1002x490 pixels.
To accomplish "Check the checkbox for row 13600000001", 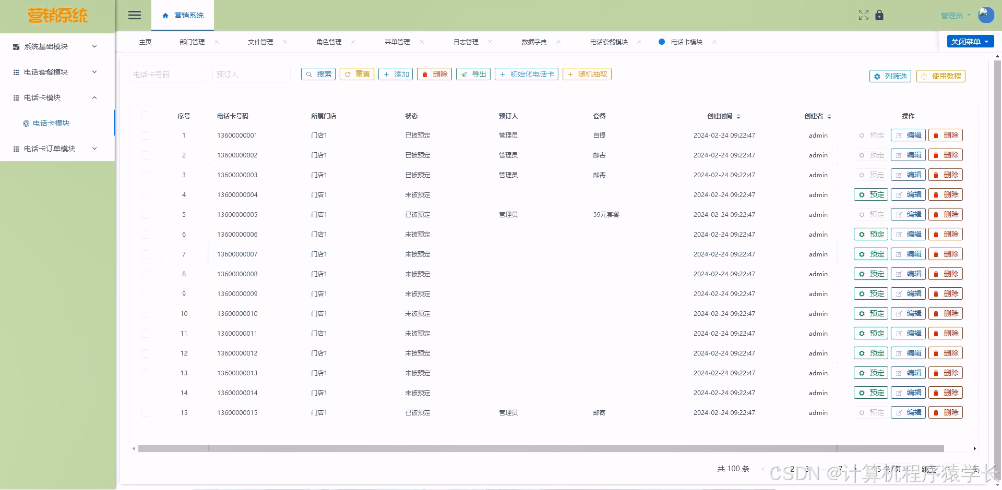I will [x=145, y=136].
